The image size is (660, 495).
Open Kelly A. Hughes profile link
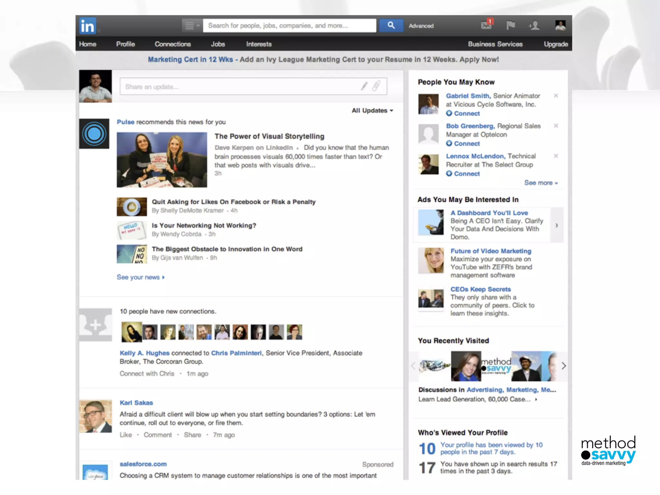click(144, 353)
